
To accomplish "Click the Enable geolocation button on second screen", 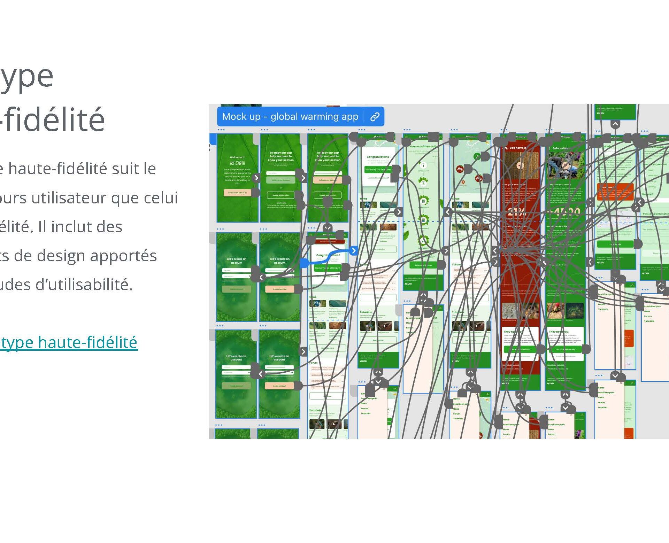I will point(280,195).
